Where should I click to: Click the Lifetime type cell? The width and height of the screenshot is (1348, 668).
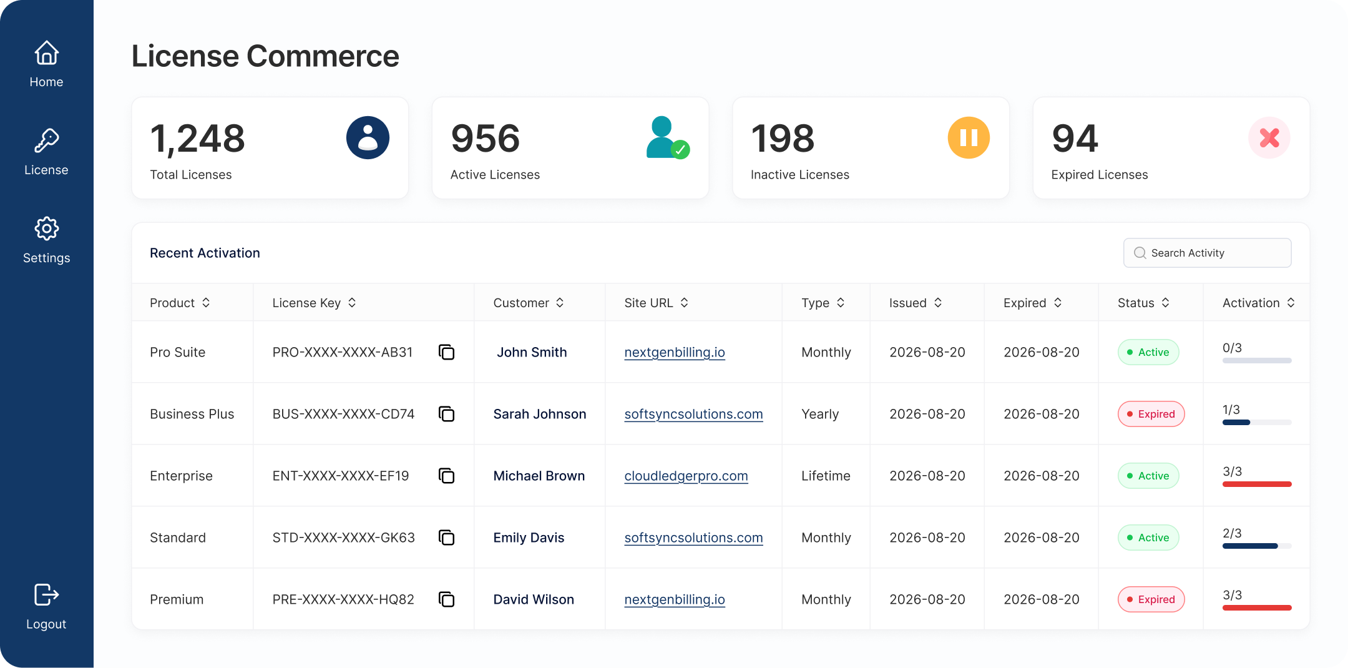[826, 476]
